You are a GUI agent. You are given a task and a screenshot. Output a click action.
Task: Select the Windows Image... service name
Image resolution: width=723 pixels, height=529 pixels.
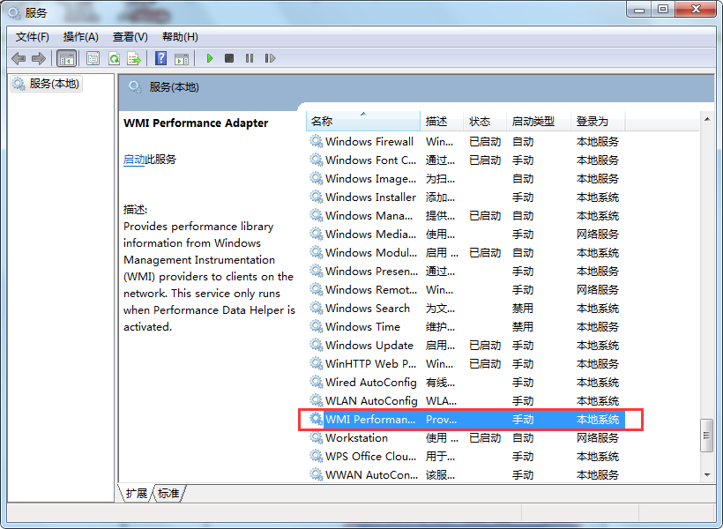[x=370, y=178]
